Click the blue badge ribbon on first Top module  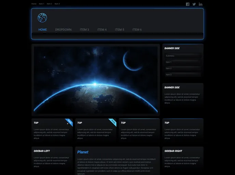(69, 122)
